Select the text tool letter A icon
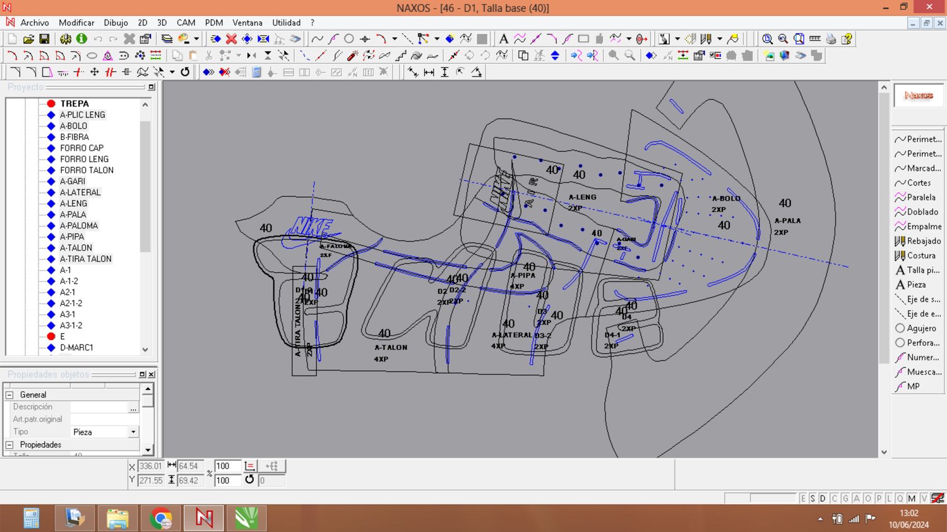 (x=503, y=39)
